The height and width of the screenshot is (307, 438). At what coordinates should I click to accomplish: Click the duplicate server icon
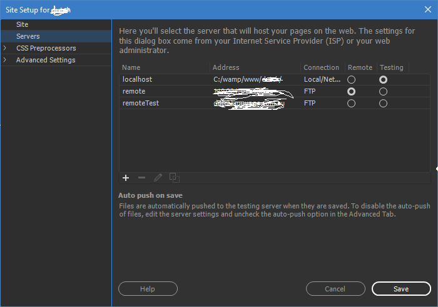click(x=175, y=178)
